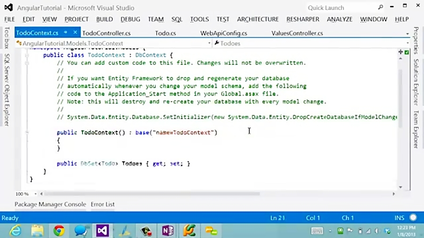Click the green ReSharper status indicator icon

tap(407, 52)
